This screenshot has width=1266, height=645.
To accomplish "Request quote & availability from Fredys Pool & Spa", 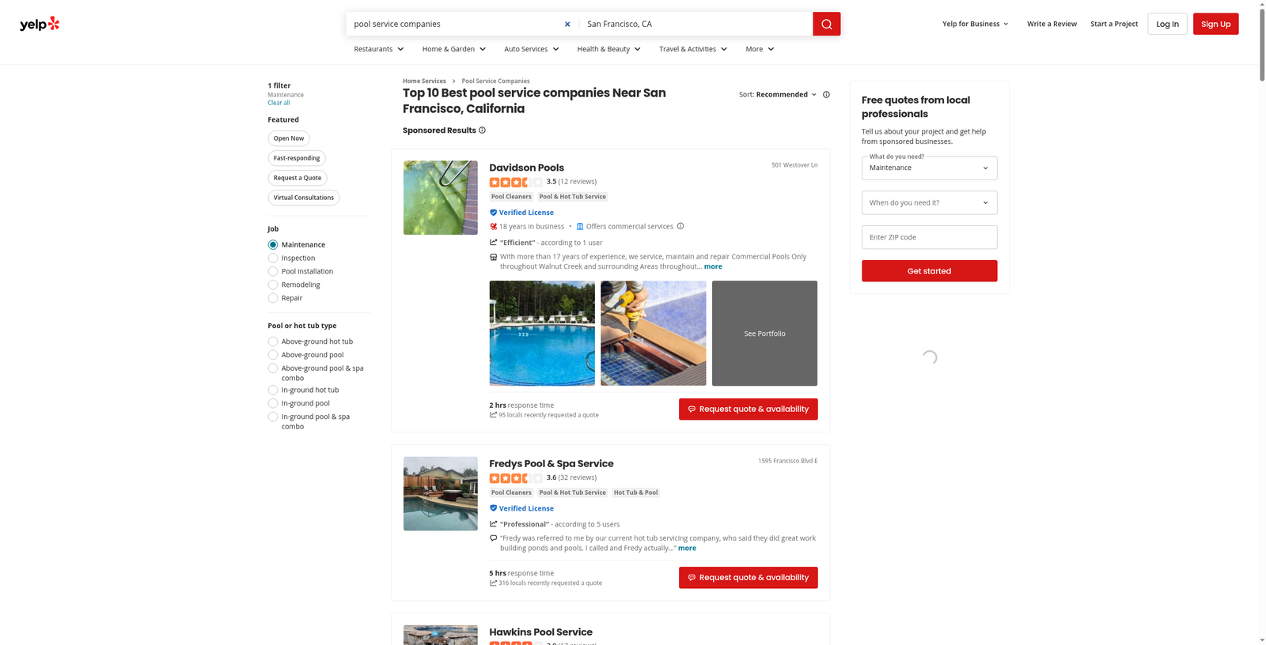I will [748, 578].
